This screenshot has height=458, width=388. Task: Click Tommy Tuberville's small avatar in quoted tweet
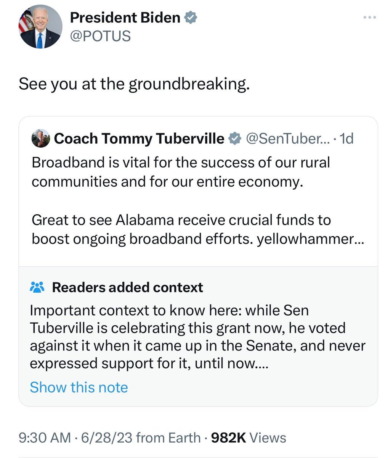40,139
